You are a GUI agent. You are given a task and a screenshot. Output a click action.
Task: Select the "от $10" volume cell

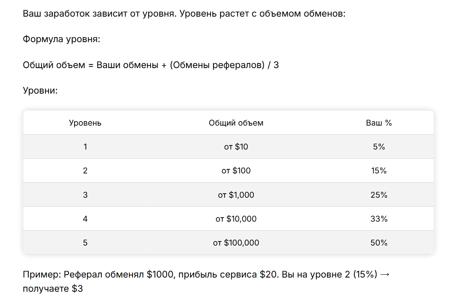point(236,147)
